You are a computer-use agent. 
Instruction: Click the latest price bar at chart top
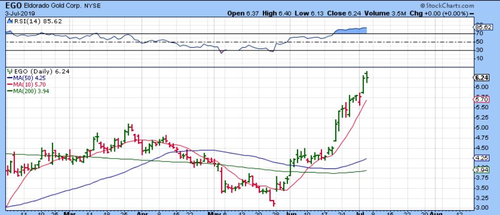(x=367, y=77)
